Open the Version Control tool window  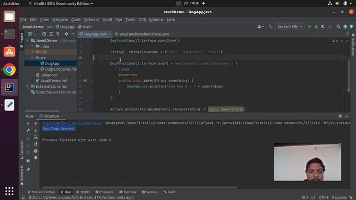click(41, 192)
